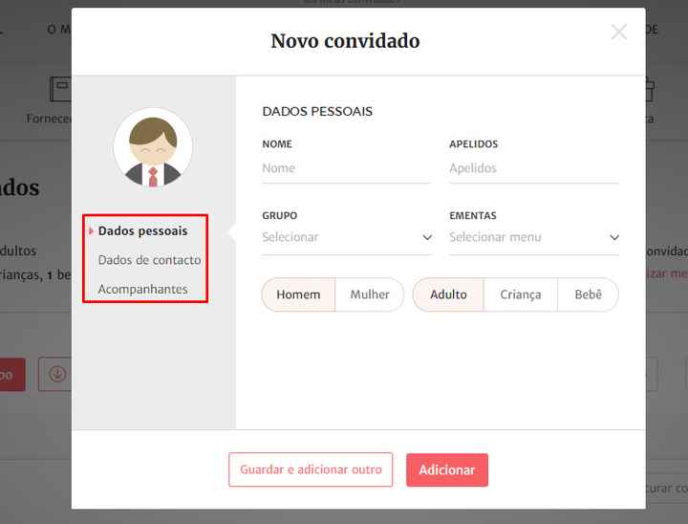688x524 pixels.
Task: Open the Ementas Selecionar menu dropdown
Action: 534,237
